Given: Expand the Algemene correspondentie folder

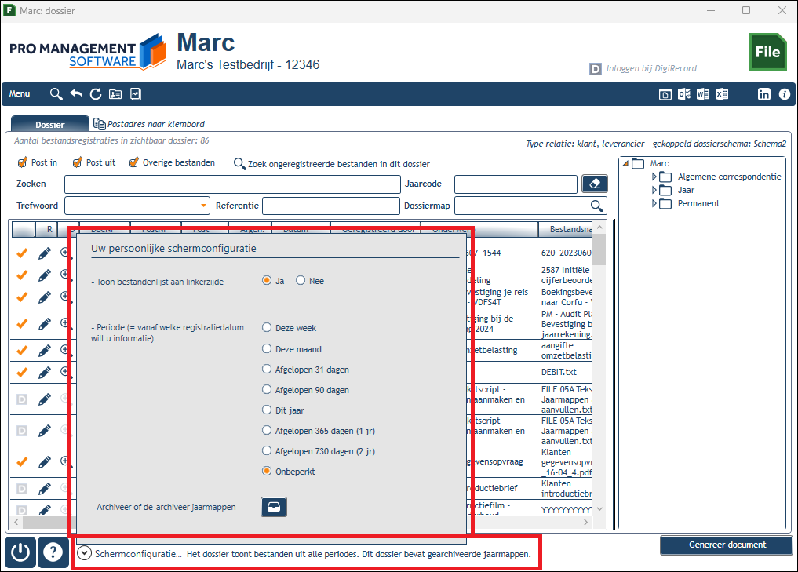Looking at the screenshot, I should click(x=654, y=177).
